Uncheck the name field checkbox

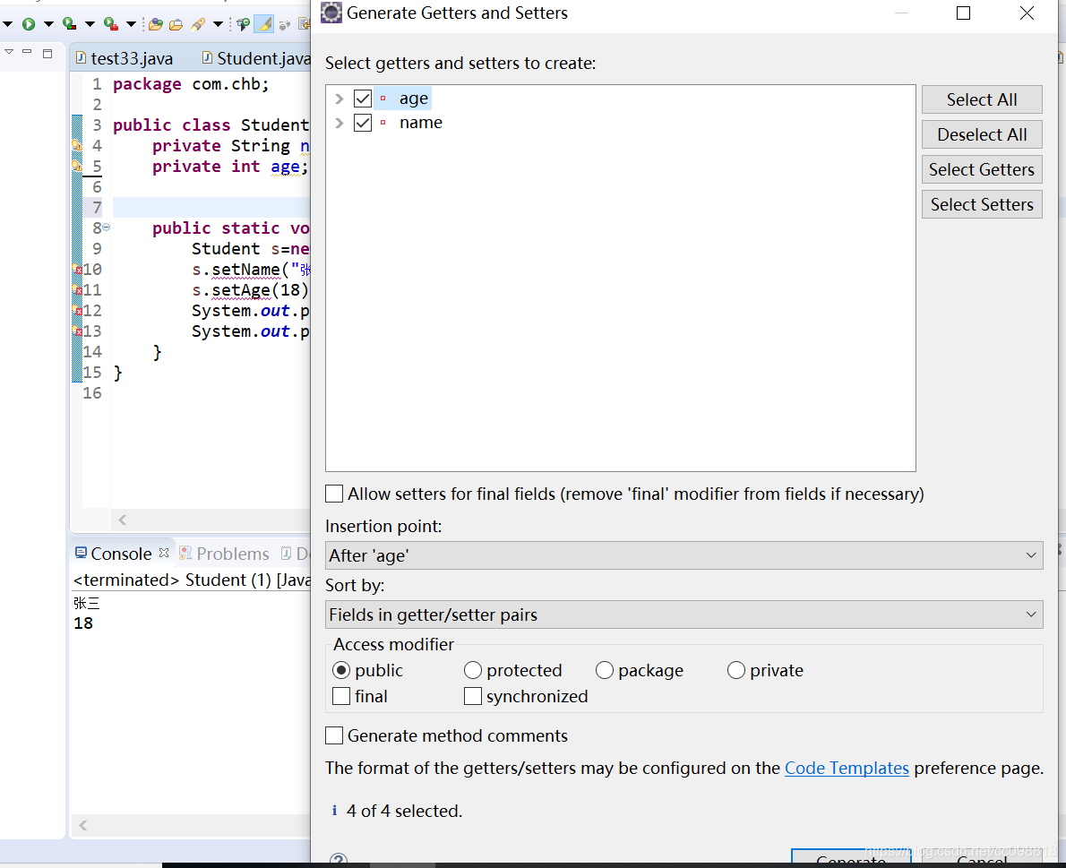pos(363,123)
